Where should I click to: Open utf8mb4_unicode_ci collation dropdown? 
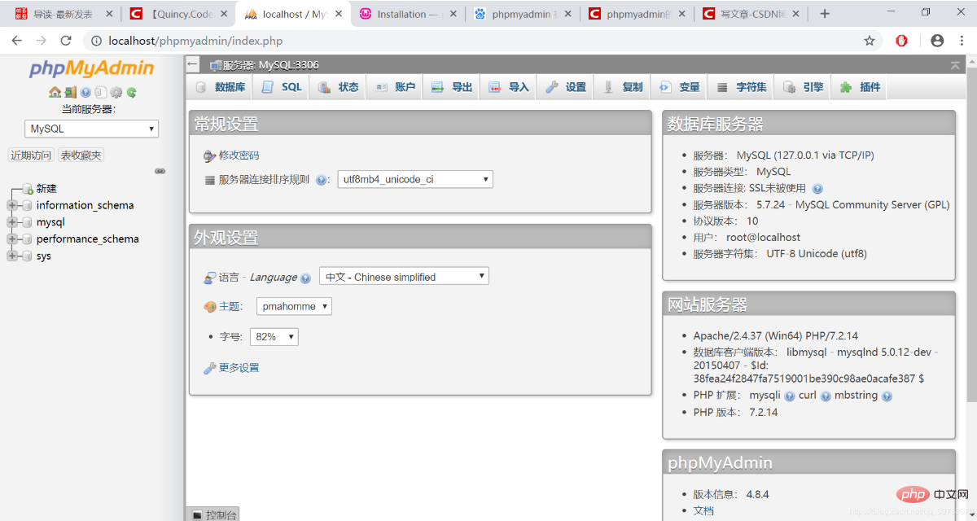pos(415,179)
